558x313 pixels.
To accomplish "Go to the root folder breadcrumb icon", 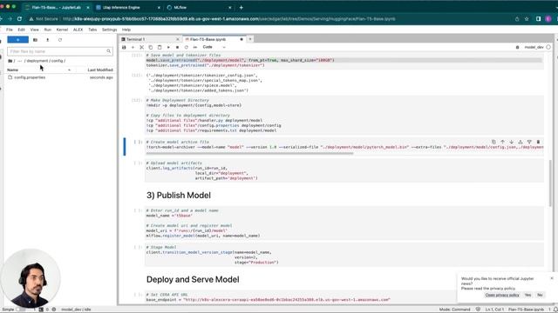I will tap(10, 61).
